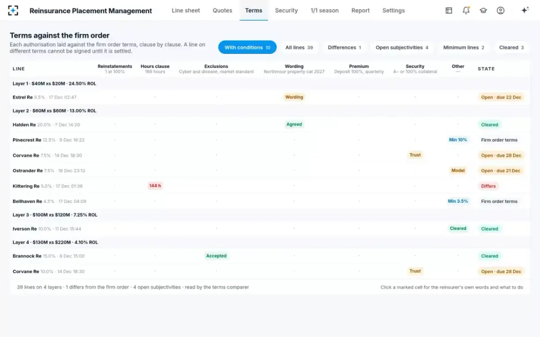Filter by Minimum lines

463,47
